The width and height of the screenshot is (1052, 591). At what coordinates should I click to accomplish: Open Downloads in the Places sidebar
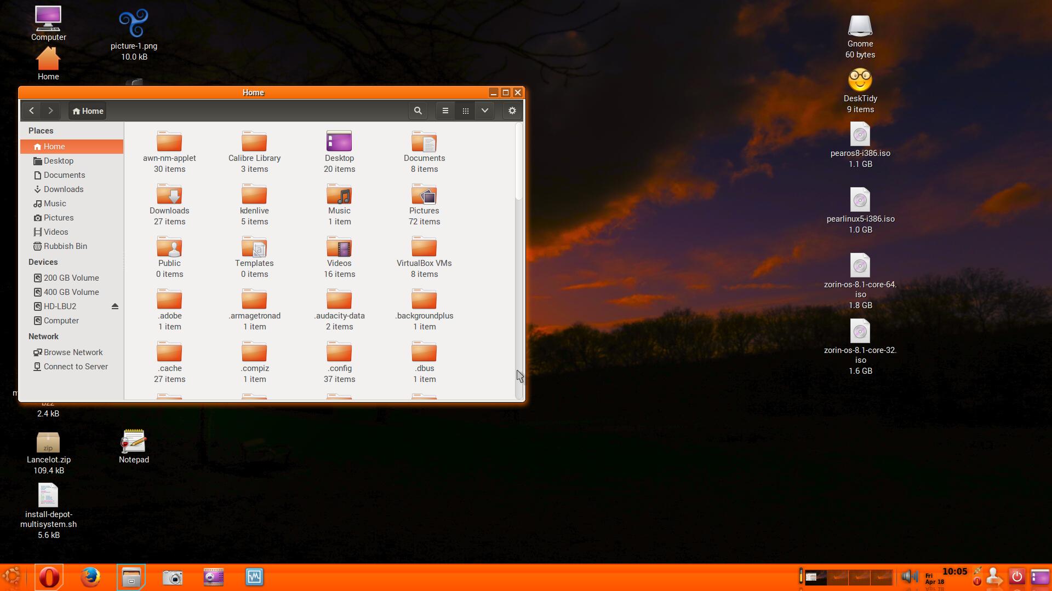64,189
